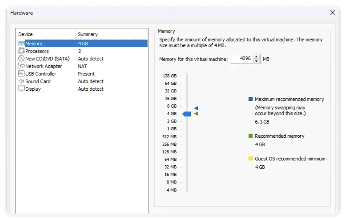Click the memory decrement down arrow
Viewport: 346px width, 220px height.
coord(256,61)
